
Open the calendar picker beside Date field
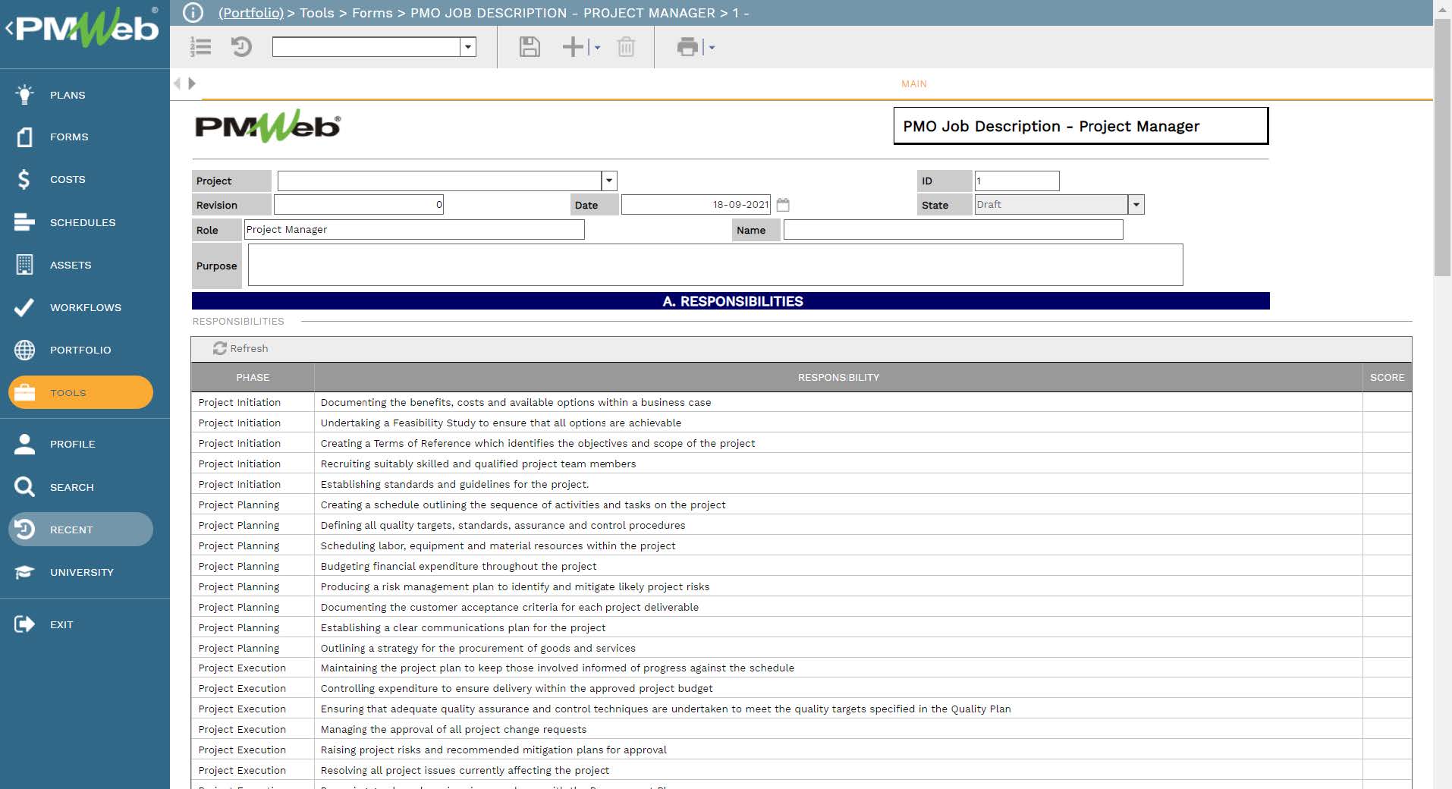click(783, 205)
